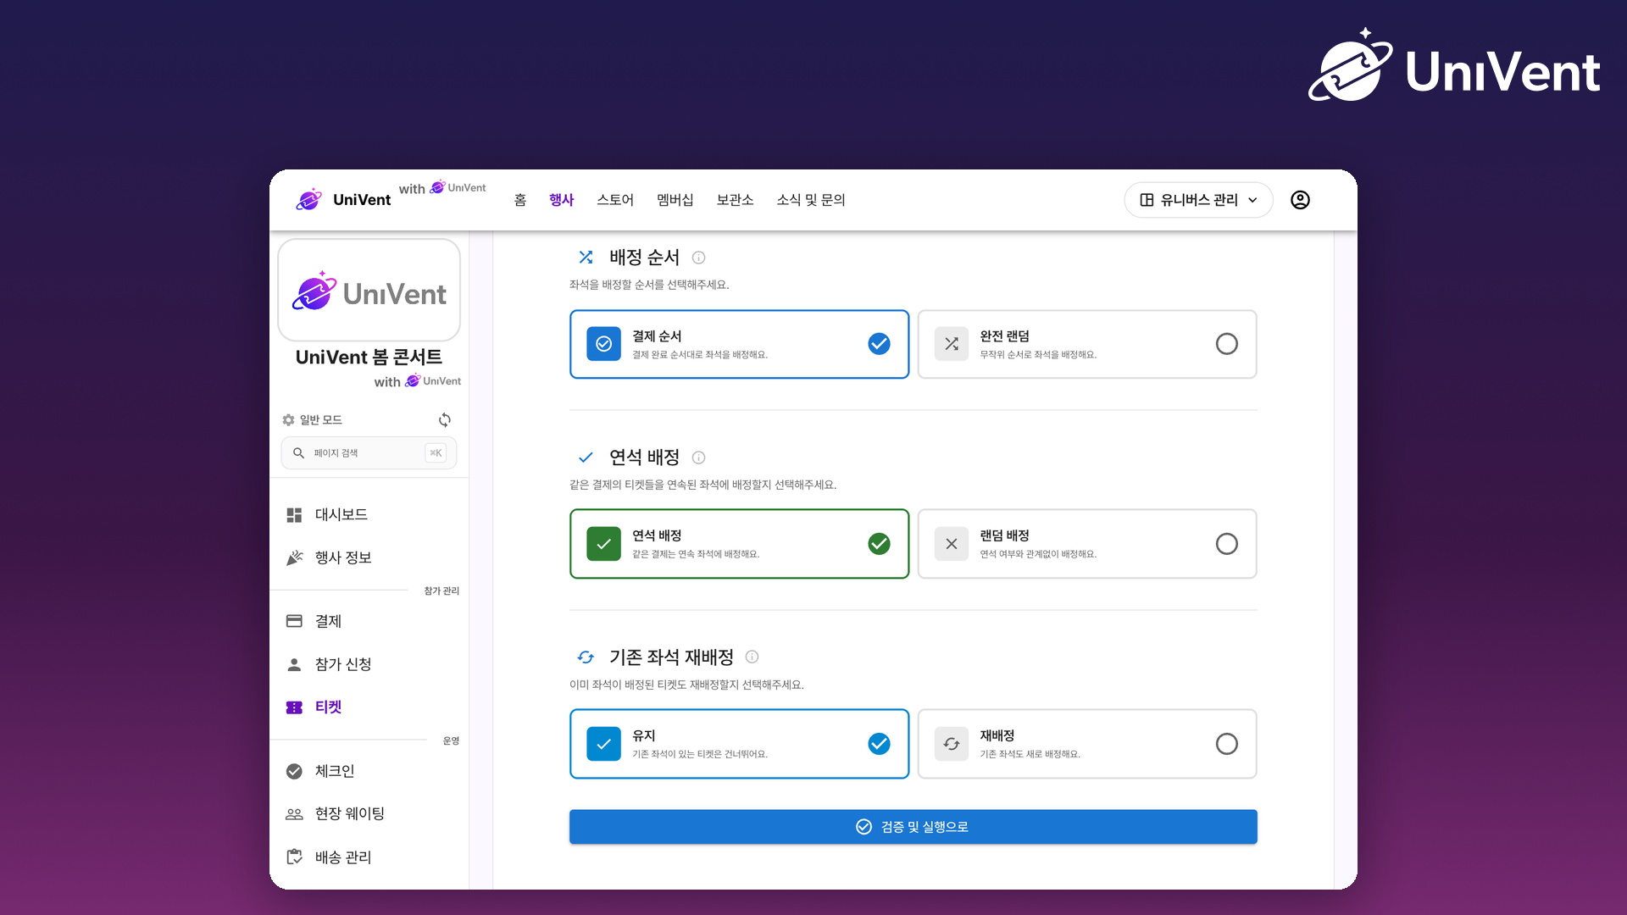Screen dimensions: 1627x915
Task: Click the people icon for 현장 웨이팅
Action: click(x=294, y=814)
